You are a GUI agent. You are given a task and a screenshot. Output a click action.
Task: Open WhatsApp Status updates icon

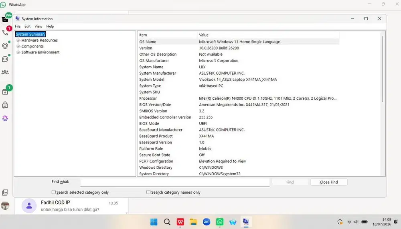[x=5, y=46]
